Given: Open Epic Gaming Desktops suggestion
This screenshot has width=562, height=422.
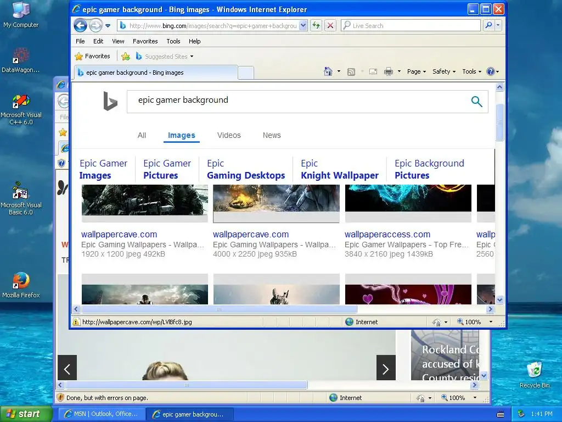Looking at the screenshot, I should click(x=246, y=169).
